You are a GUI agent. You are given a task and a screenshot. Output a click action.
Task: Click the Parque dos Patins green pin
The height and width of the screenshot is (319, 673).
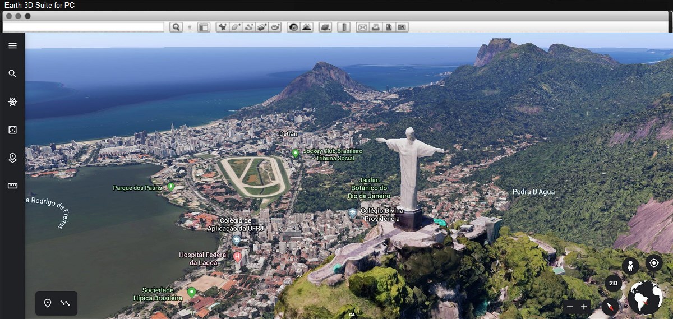[x=171, y=186]
